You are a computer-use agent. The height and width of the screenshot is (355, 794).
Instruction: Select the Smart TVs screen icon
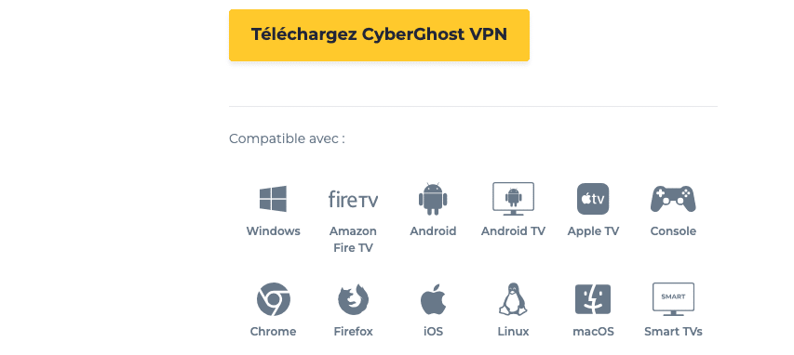point(673,299)
